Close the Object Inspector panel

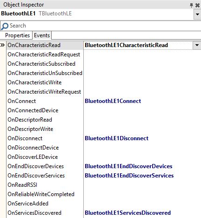197,5
